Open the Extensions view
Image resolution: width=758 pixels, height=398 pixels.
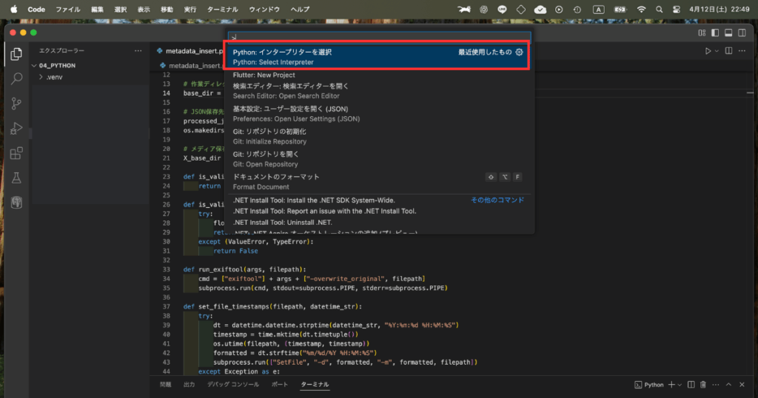click(x=16, y=153)
